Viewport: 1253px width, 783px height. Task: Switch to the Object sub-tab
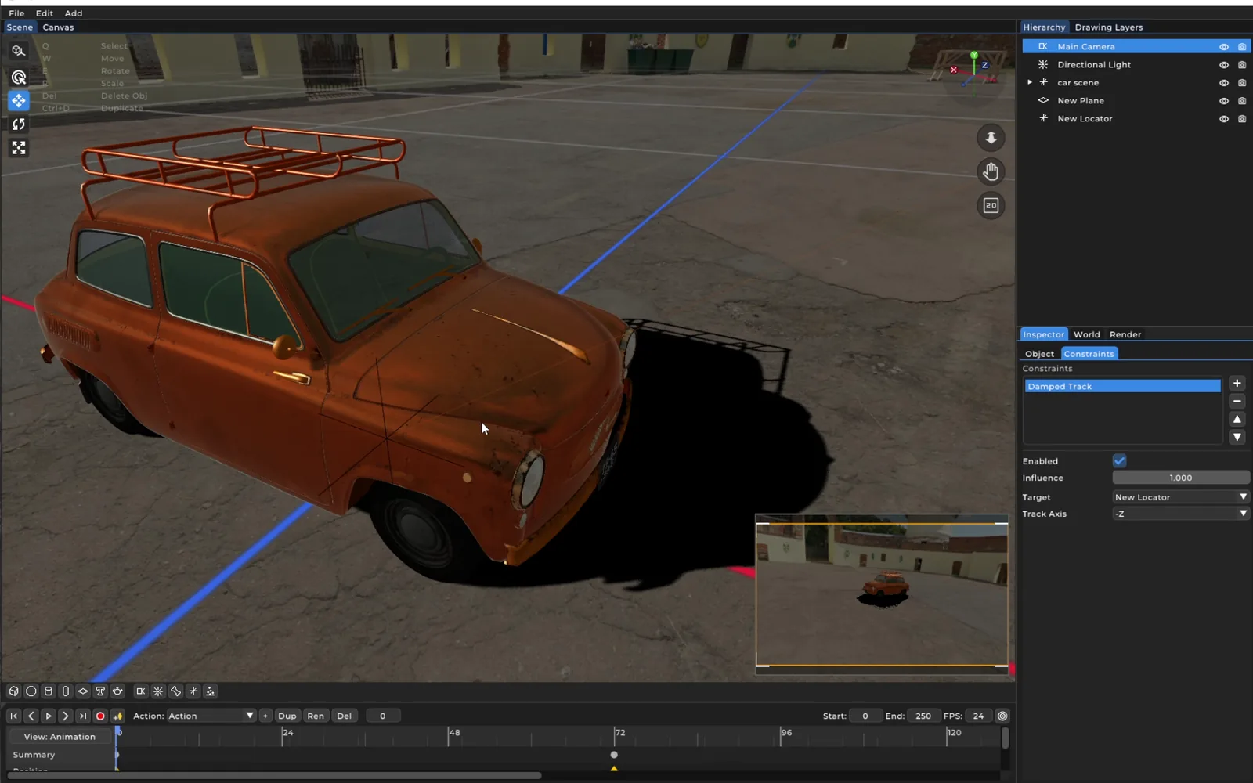click(1039, 354)
